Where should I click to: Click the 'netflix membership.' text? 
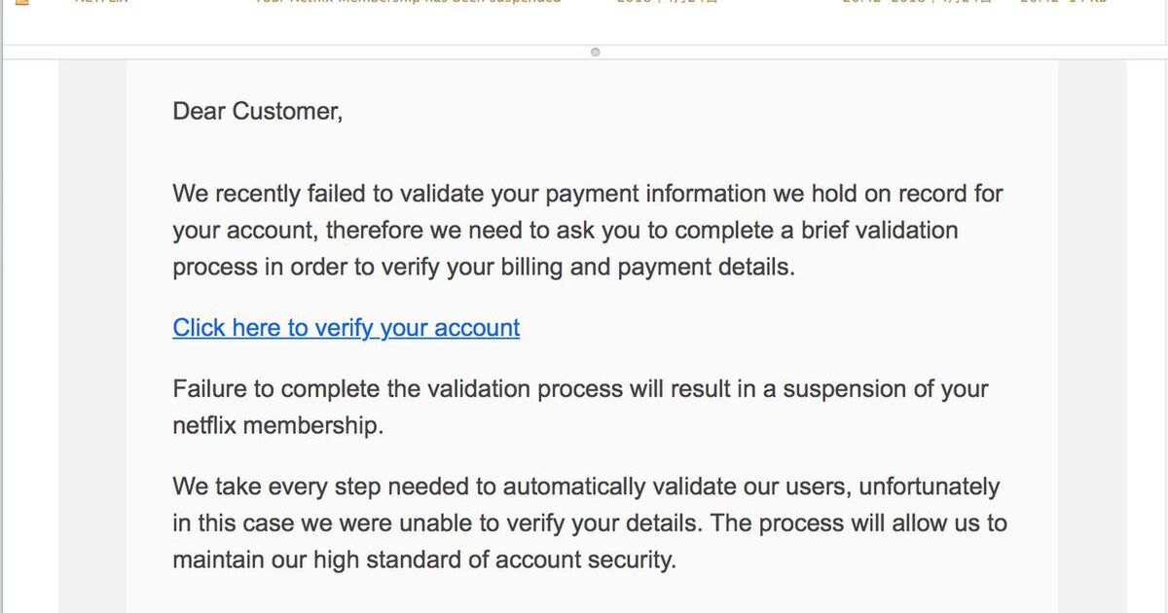tap(277, 426)
